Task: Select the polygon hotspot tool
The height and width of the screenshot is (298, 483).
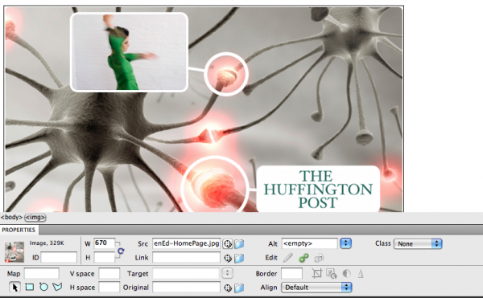Action: click(x=57, y=287)
